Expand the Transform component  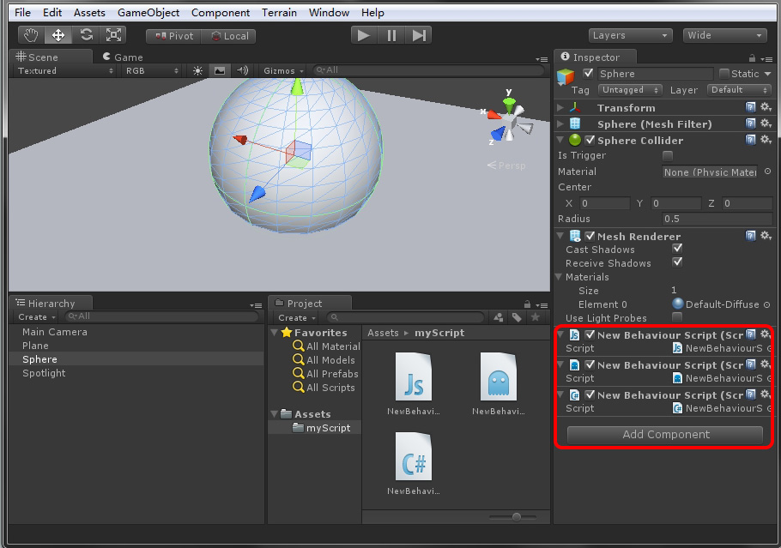click(x=561, y=108)
